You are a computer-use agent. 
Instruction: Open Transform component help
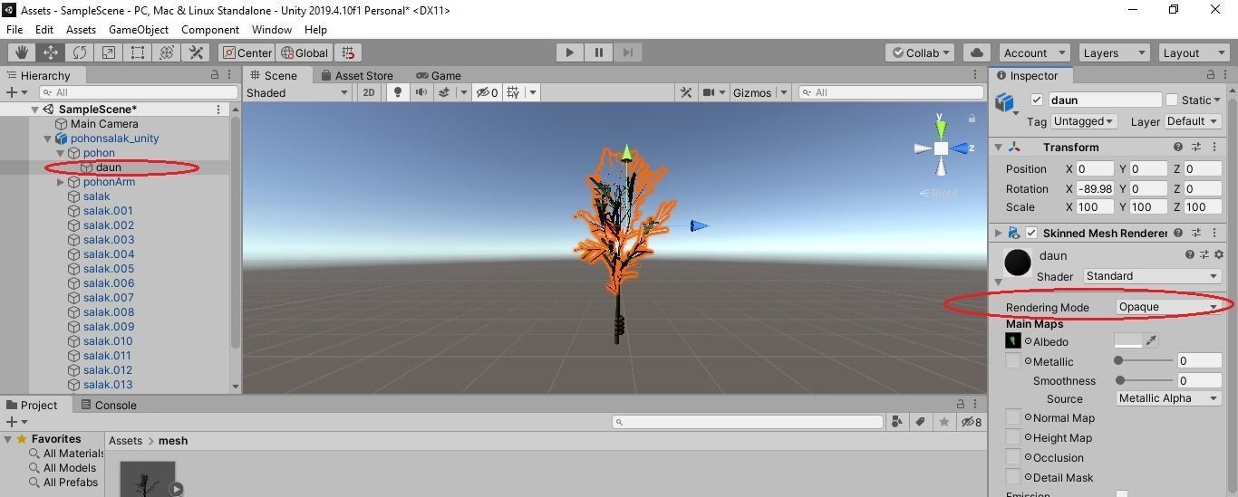[x=1178, y=147]
